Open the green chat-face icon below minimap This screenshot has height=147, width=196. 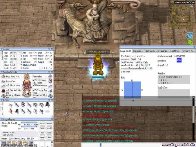pyautogui.click(x=190, y=42)
